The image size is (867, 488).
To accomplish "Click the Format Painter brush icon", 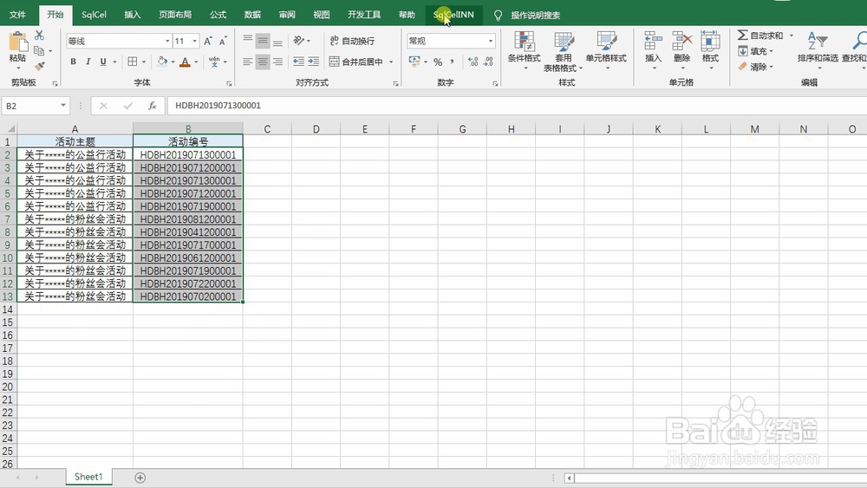I will pos(39,67).
